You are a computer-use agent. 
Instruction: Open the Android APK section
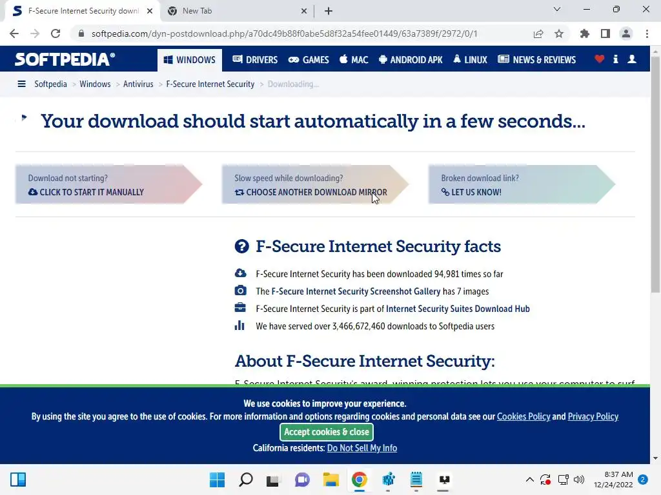tap(411, 60)
